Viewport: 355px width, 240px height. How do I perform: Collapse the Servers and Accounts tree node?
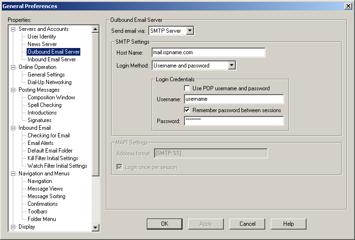click(13, 29)
